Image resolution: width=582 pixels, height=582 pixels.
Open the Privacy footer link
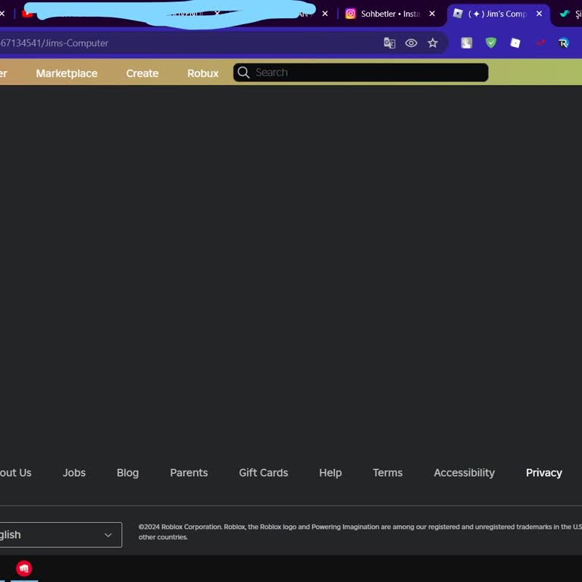pyautogui.click(x=544, y=473)
